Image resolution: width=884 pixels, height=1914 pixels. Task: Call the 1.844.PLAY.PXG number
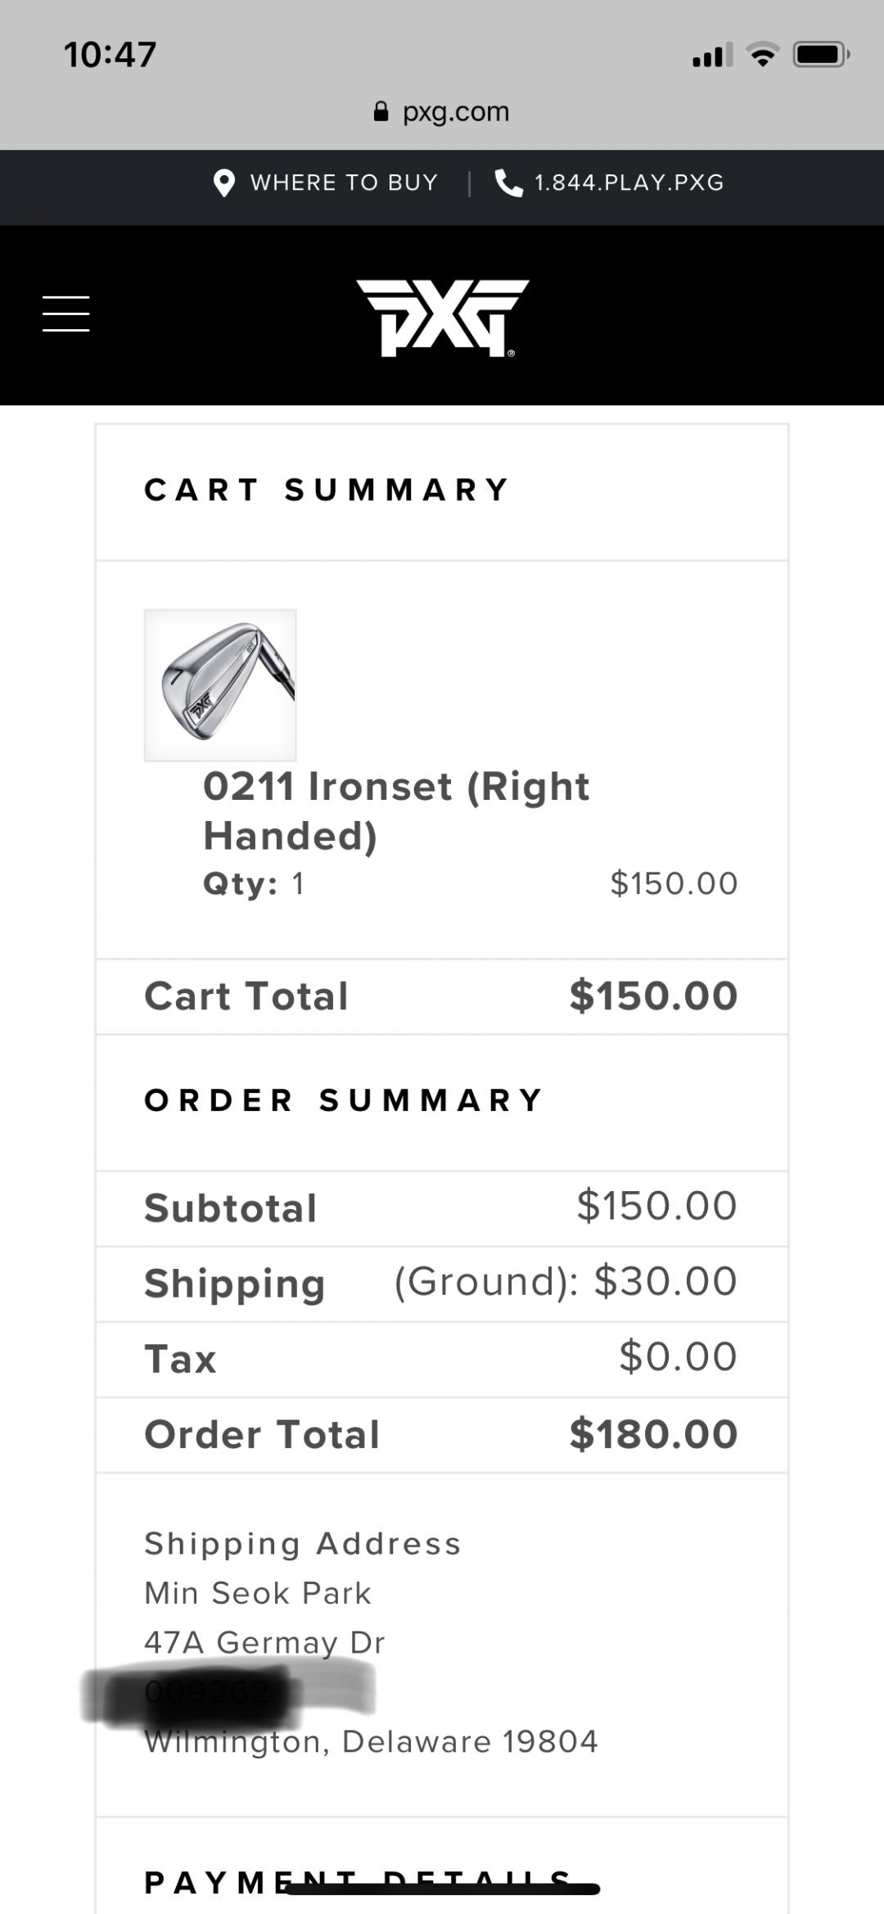[x=629, y=183]
